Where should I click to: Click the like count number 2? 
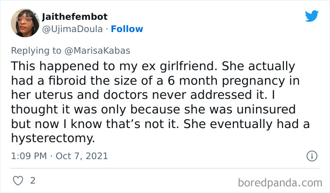(x=33, y=181)
